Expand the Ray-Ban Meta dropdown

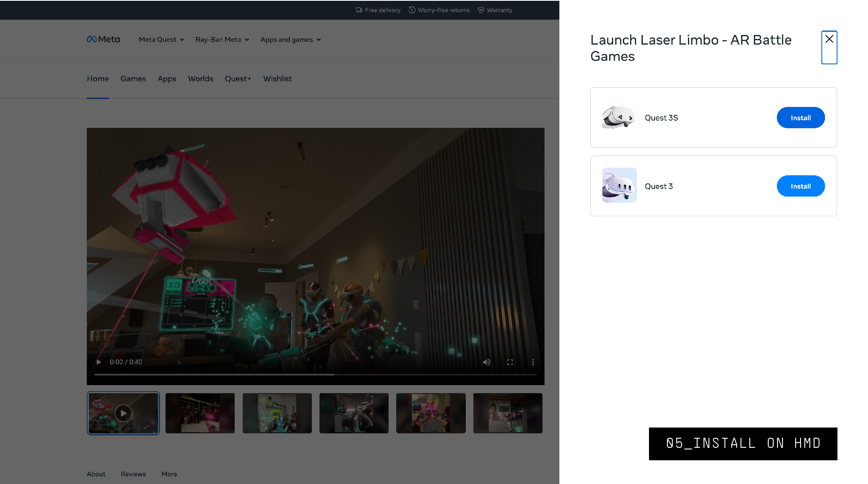pyautogui.click(x=222, y=39)
